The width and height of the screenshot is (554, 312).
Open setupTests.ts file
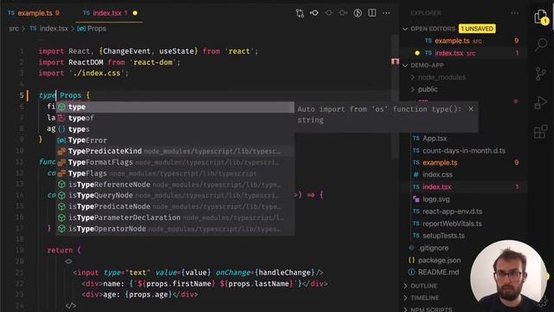click(x=443, y=236)
